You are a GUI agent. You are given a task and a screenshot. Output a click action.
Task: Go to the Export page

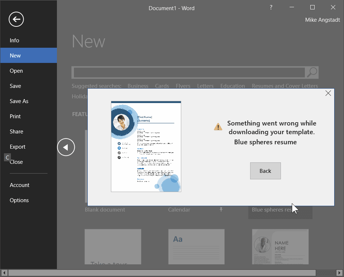coord(17,147)
